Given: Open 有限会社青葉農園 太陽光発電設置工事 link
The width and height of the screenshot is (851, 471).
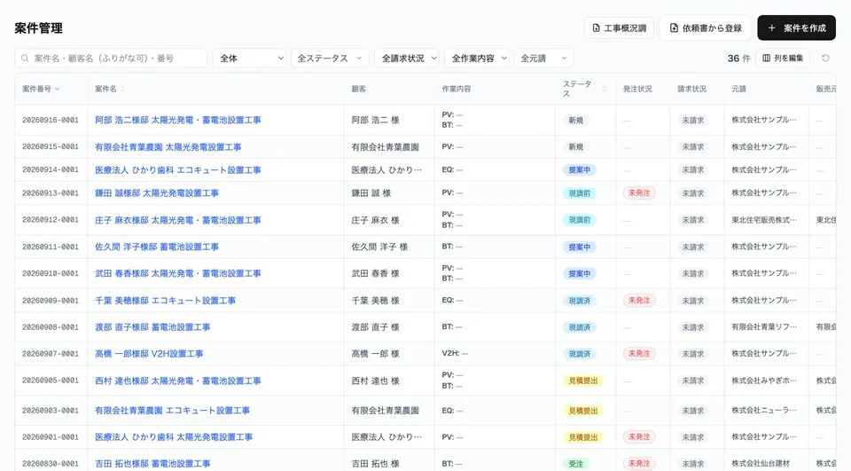Looking at the screenshot, I should coord(168,146).
